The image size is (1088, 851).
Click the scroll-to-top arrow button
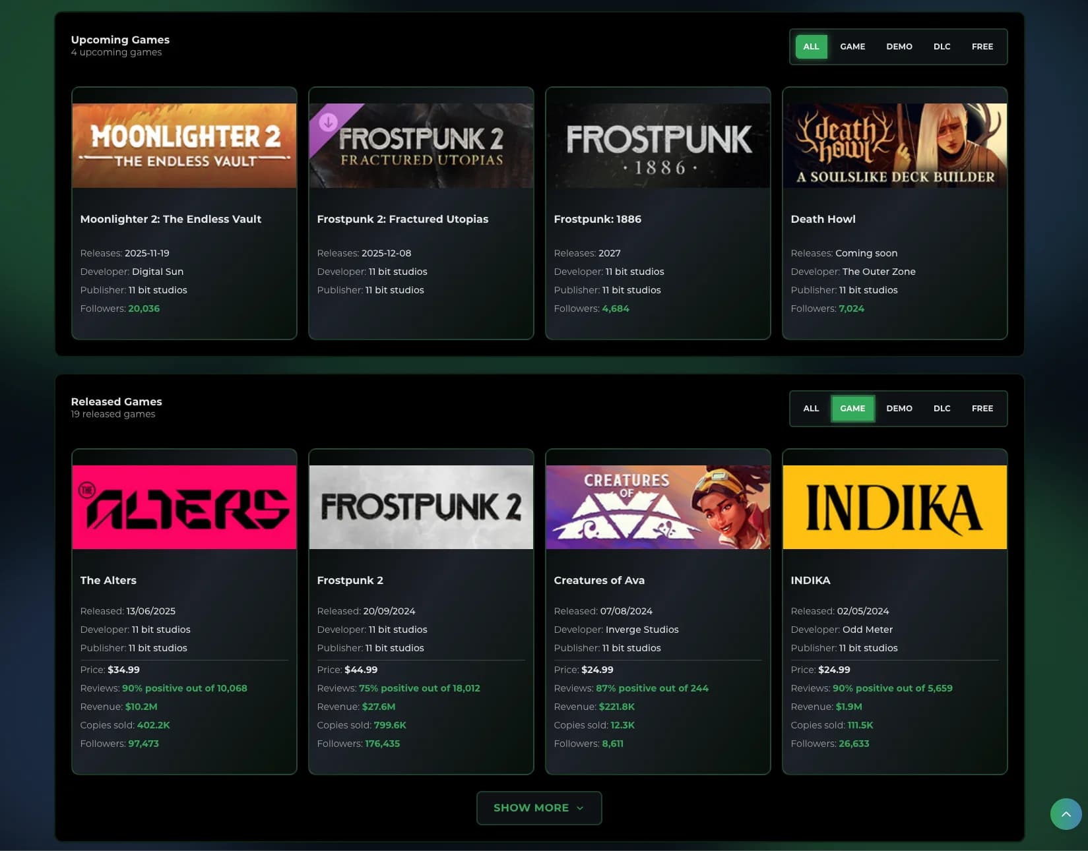point(1066,814)
